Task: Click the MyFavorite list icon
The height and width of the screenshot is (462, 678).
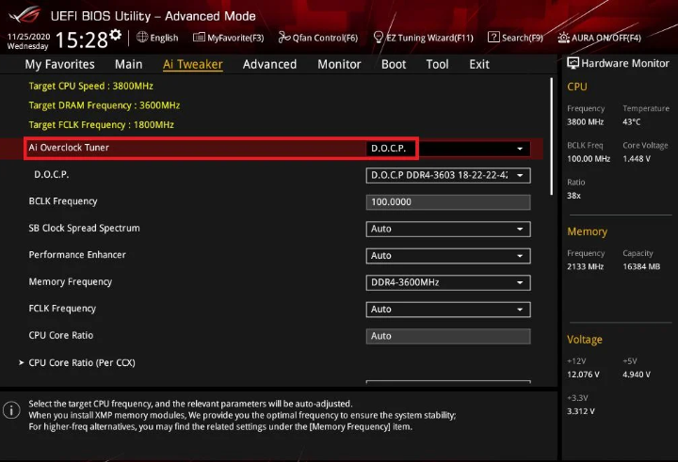Action: pyautogui.click(x=199, y=38)
